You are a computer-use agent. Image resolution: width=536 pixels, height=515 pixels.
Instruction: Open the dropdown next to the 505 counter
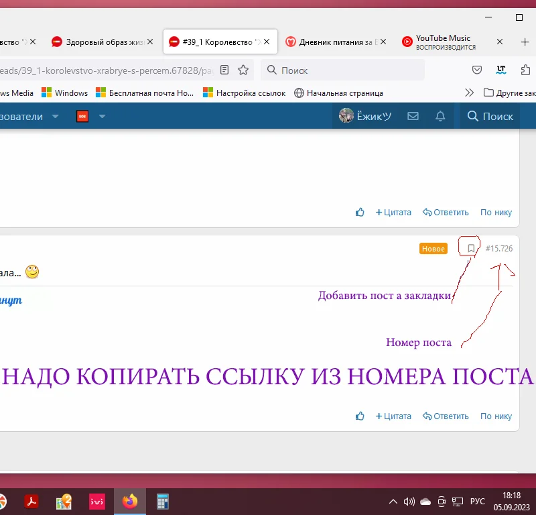click(101, 115)
